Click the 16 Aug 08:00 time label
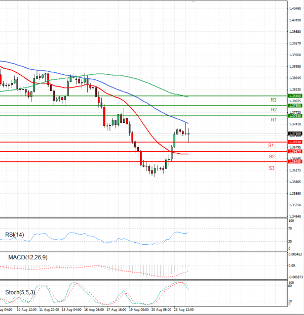The height and width of the screenshot is (315, 304). click(x=94, y=310)
